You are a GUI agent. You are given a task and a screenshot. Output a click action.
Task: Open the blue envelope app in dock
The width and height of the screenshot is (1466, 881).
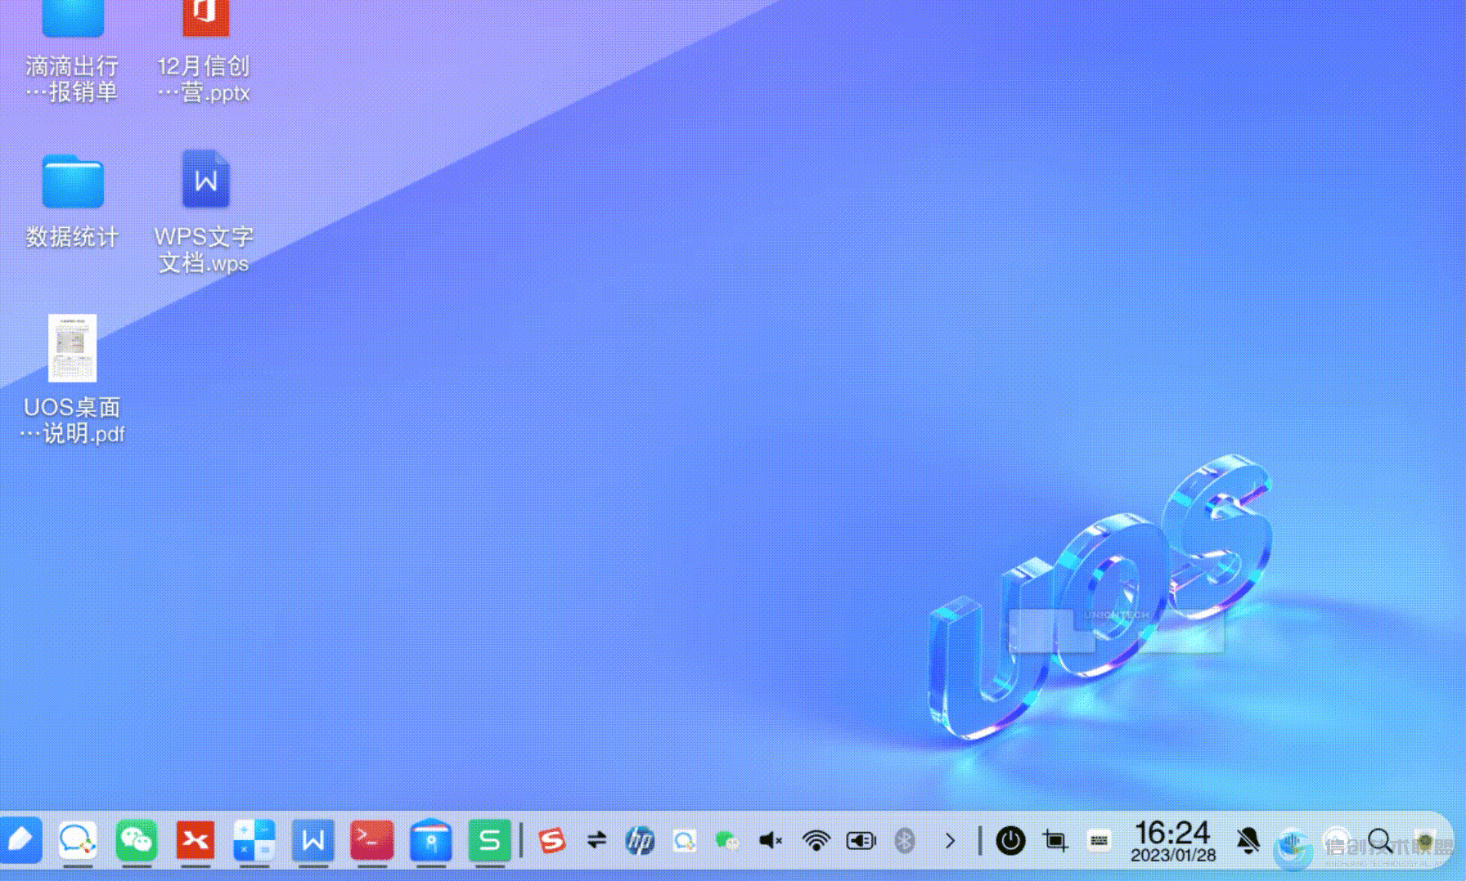(x=431, y=840)
